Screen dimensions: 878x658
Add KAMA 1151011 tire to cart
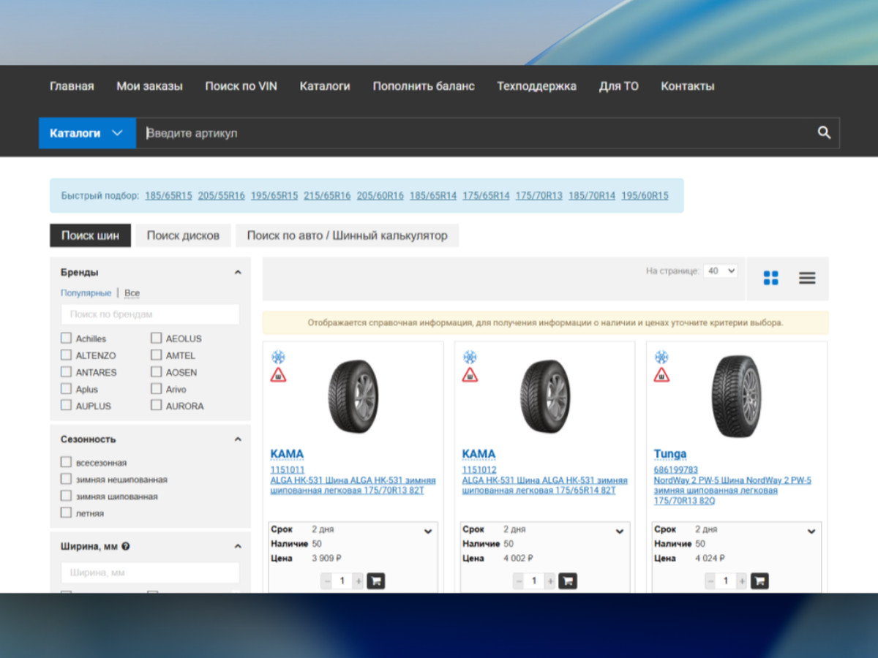(376, 581)
